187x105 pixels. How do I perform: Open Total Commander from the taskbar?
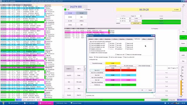click(x=15, y=103)
